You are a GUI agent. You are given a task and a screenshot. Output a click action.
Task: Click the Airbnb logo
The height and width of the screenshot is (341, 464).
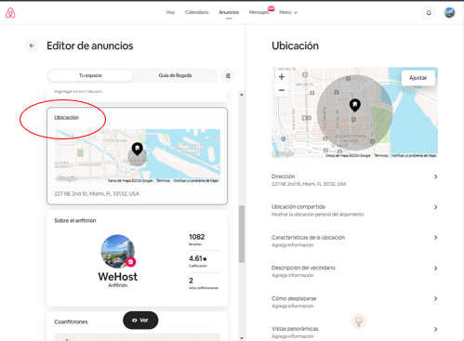pyautogui.click(x=10, y=13)
